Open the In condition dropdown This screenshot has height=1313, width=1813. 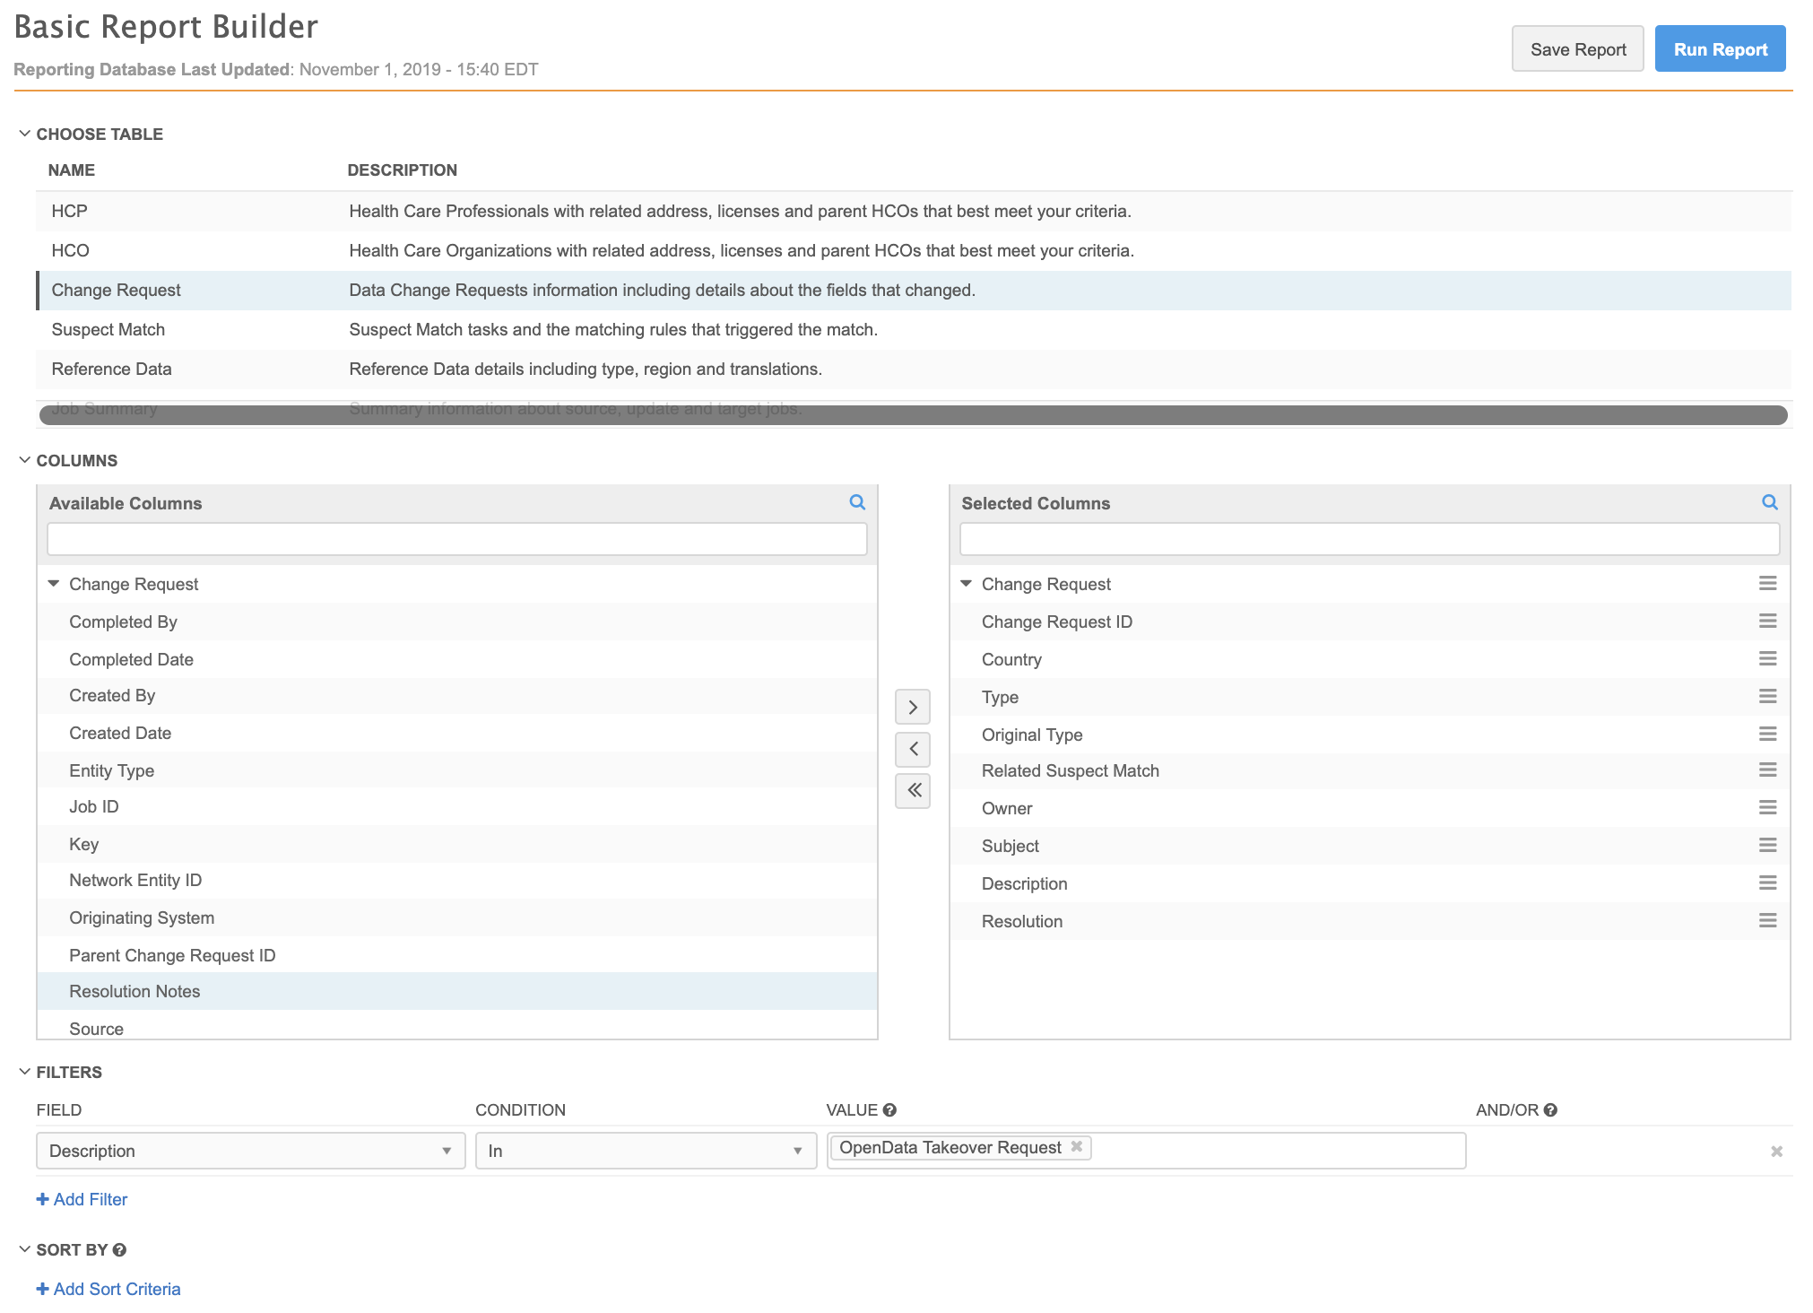pyautogui.click(x=645, y=1151)
